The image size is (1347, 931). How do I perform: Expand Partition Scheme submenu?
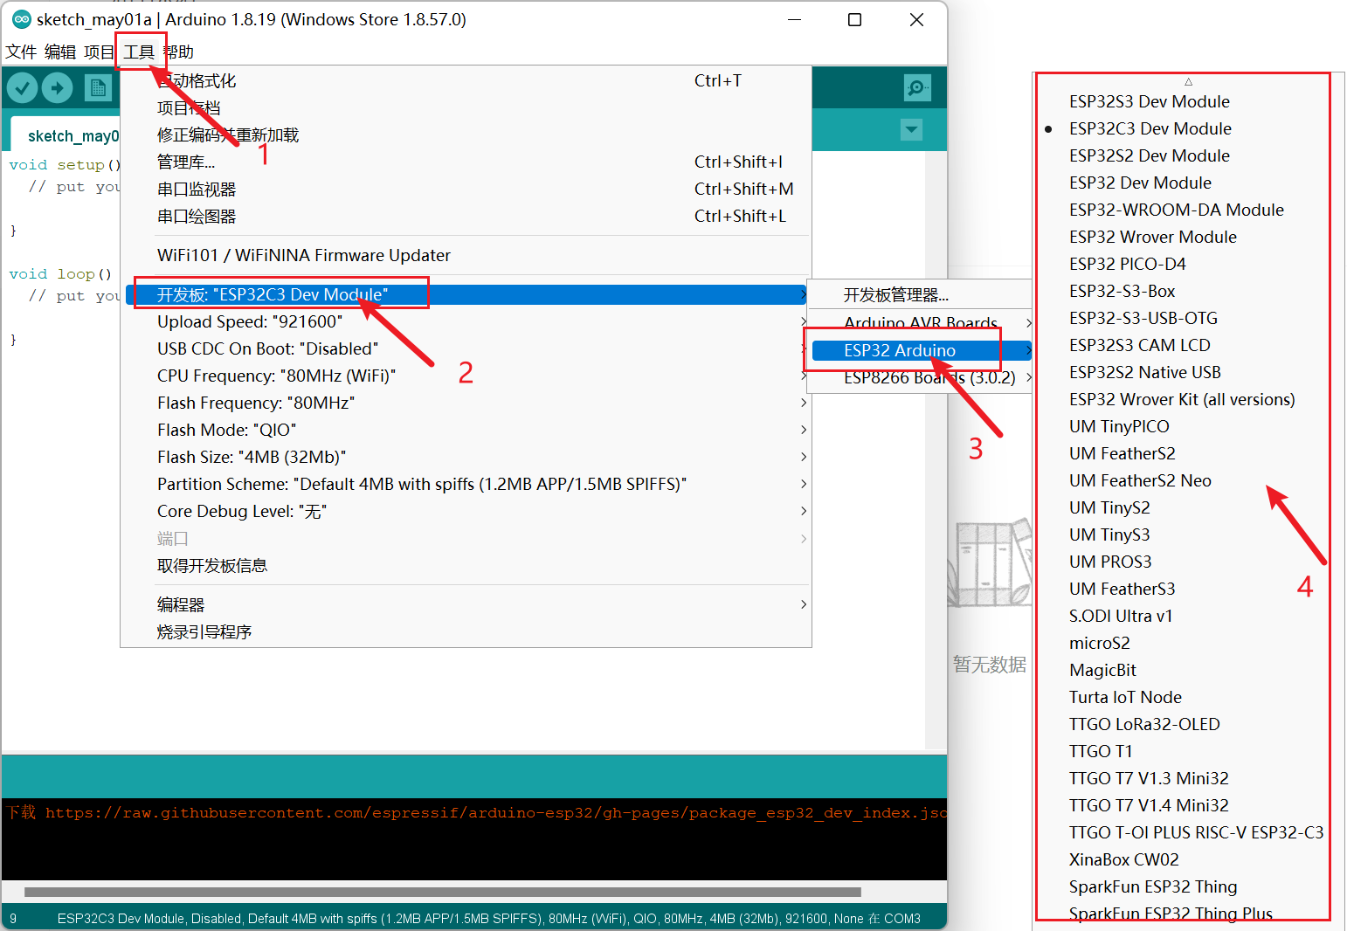pyautogui.click(x=466, y=485)
